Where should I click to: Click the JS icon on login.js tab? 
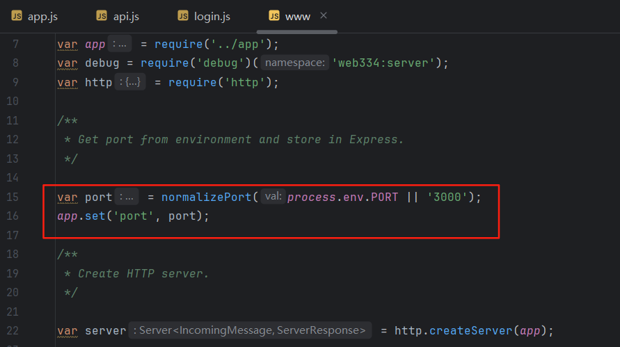pyautogui.click(x=183, y=16)
